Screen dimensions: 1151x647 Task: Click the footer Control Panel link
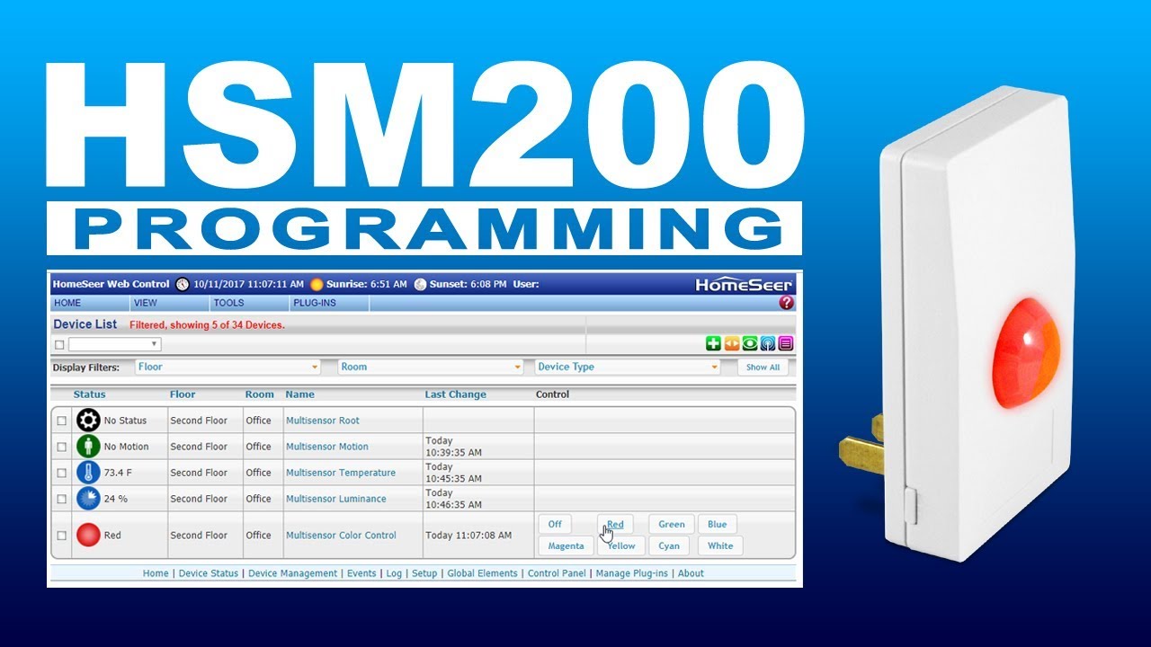tap(557, 573)
